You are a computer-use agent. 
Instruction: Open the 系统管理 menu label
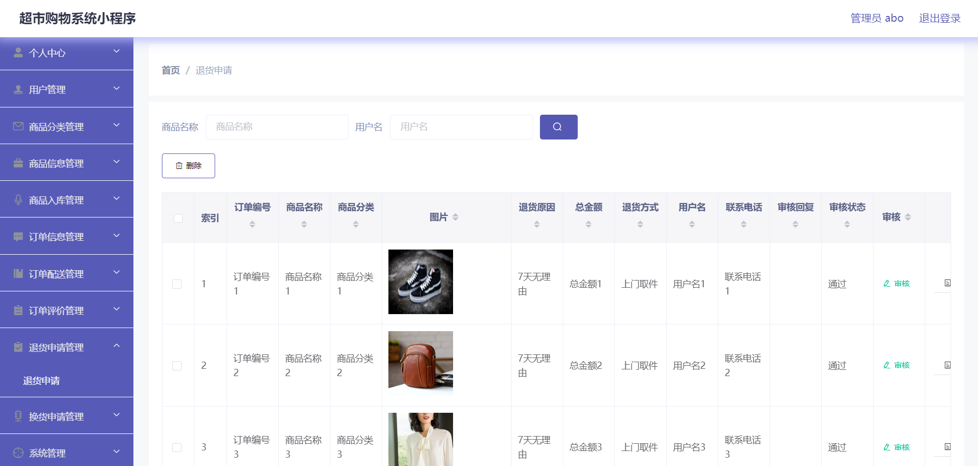(47, 454)
